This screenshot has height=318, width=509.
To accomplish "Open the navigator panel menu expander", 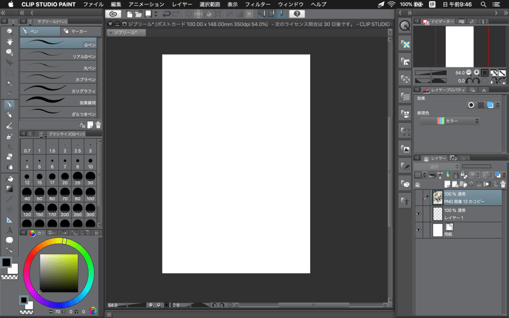I will pyautogui.click(x=417, y=22).
